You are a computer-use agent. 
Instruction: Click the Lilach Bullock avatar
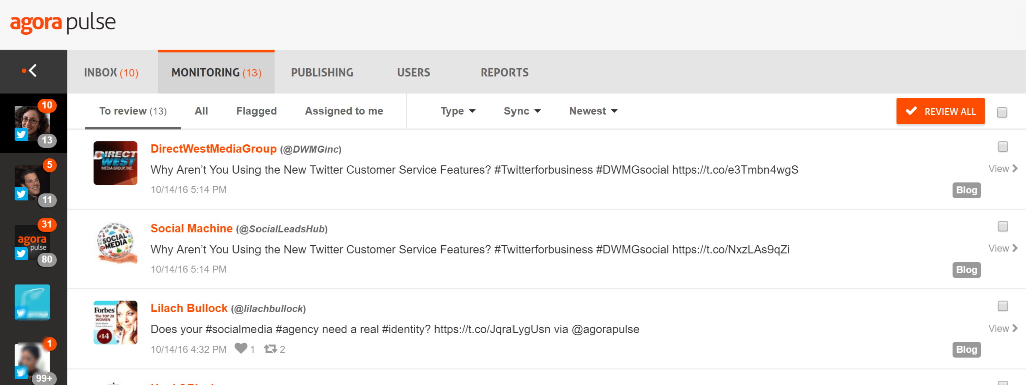[115, 322]
